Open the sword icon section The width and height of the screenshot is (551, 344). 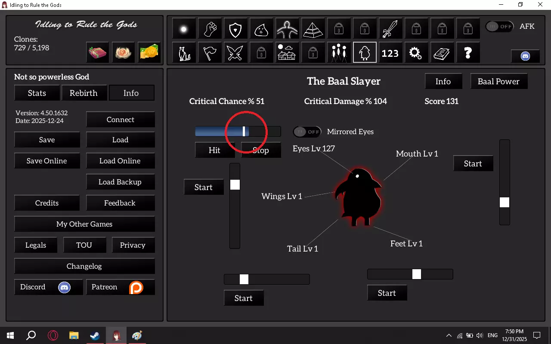point(390,29)
